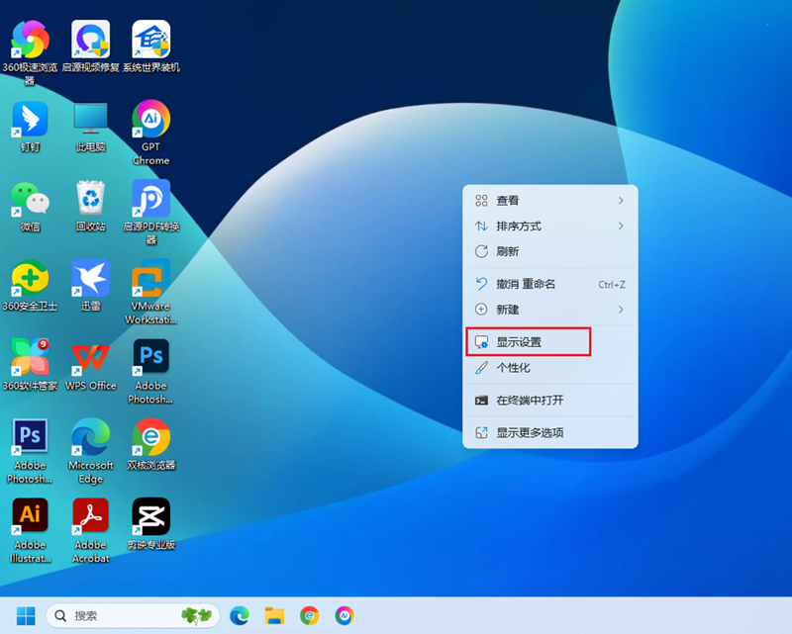Select the VMware Workstation desktop icon

point(151,278)
